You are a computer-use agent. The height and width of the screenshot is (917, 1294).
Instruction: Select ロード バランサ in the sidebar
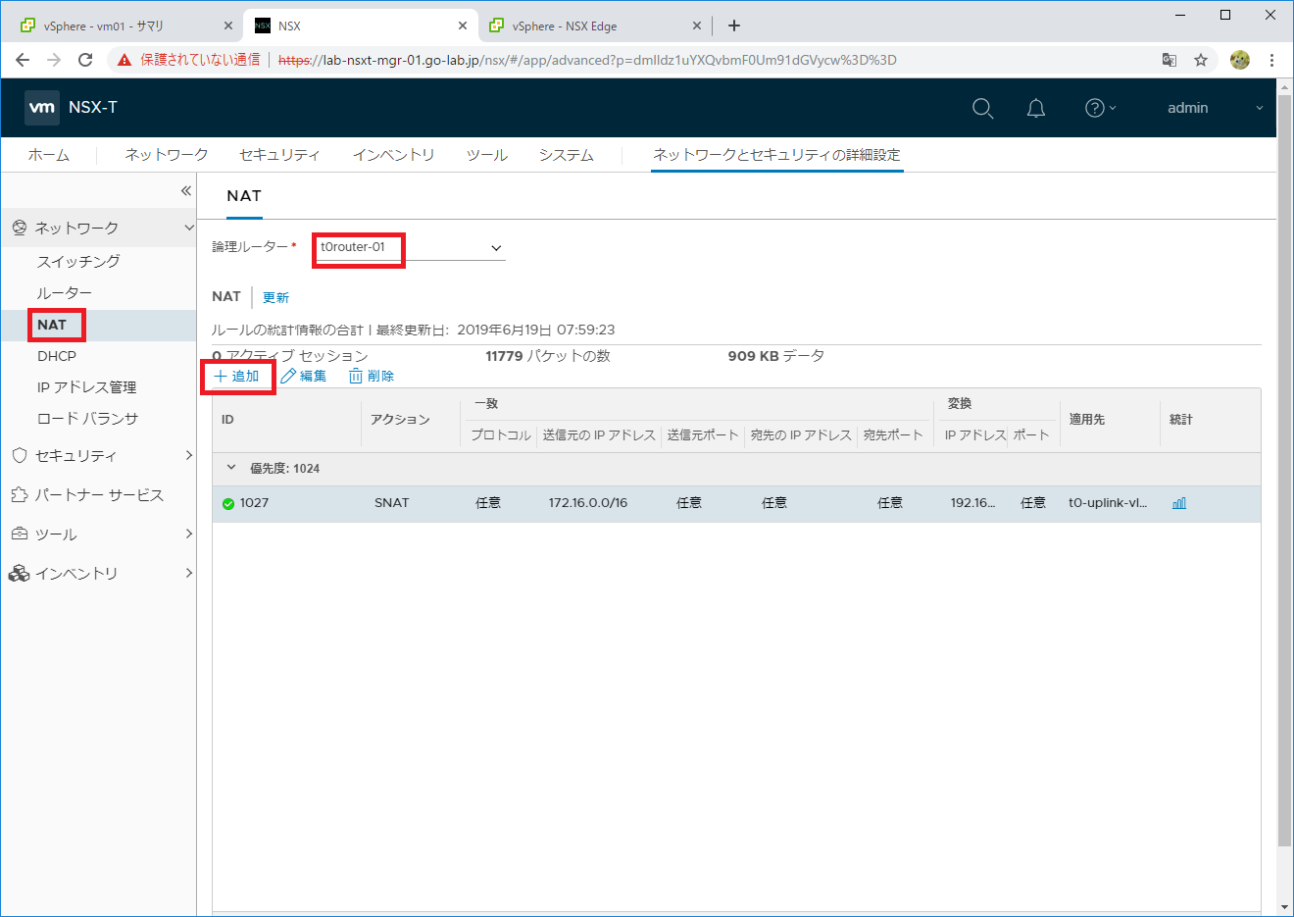88,419
